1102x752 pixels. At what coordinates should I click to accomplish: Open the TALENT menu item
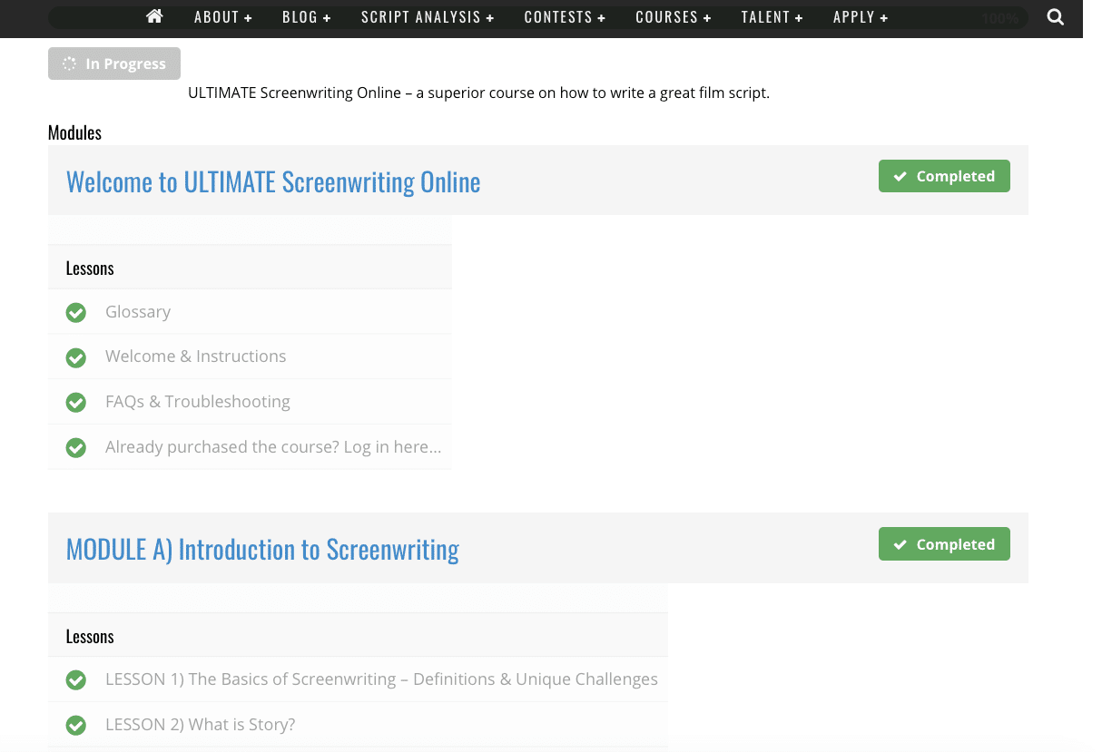point(772,17)
